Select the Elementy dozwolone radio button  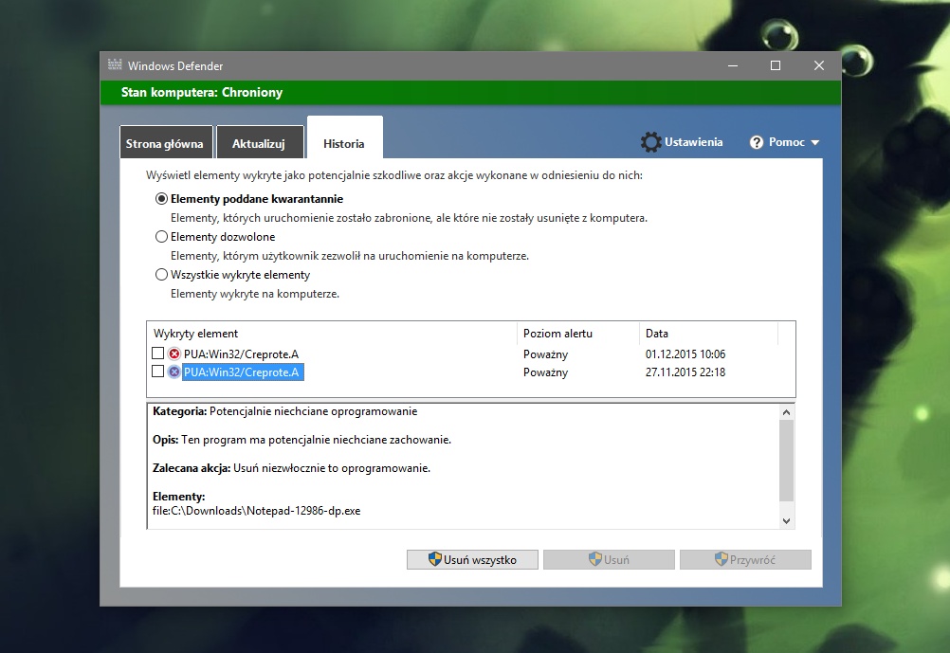coord(161,236)
